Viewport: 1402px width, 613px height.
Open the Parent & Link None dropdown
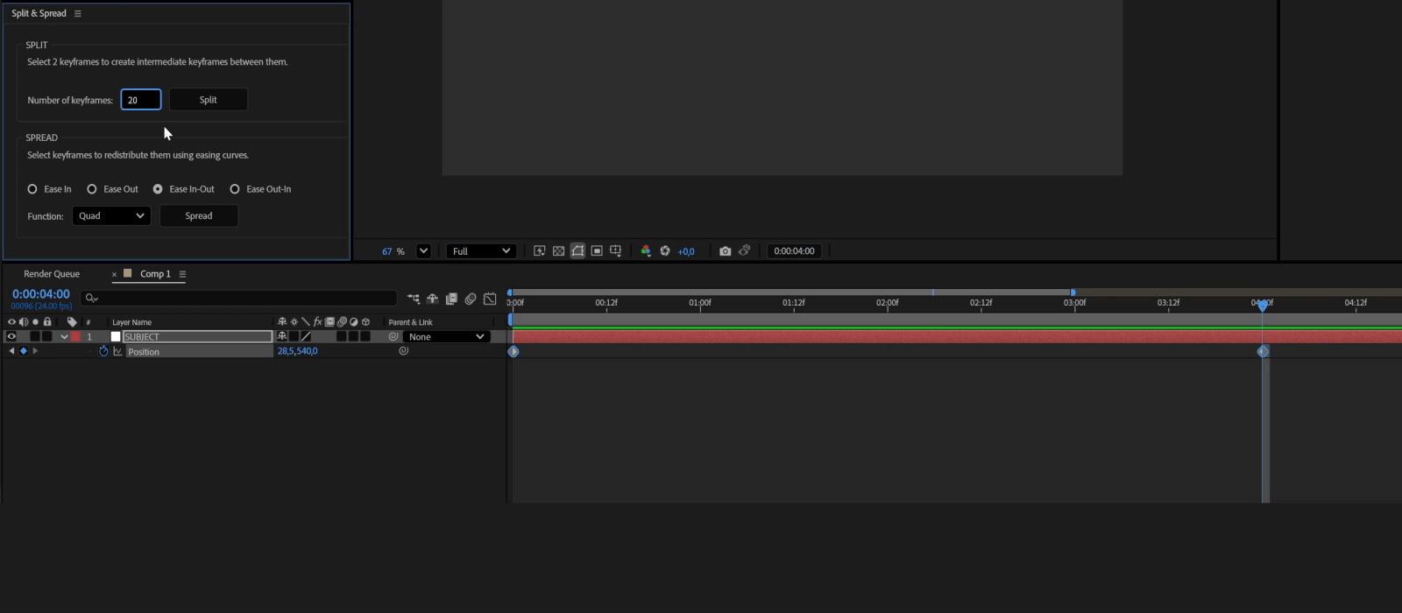tap(446, 337)
